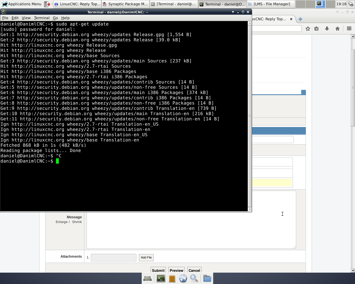The height and width of the screenshot is (284, 355).
Task: Open home folder icon in dock
Action: click(207, 278)
